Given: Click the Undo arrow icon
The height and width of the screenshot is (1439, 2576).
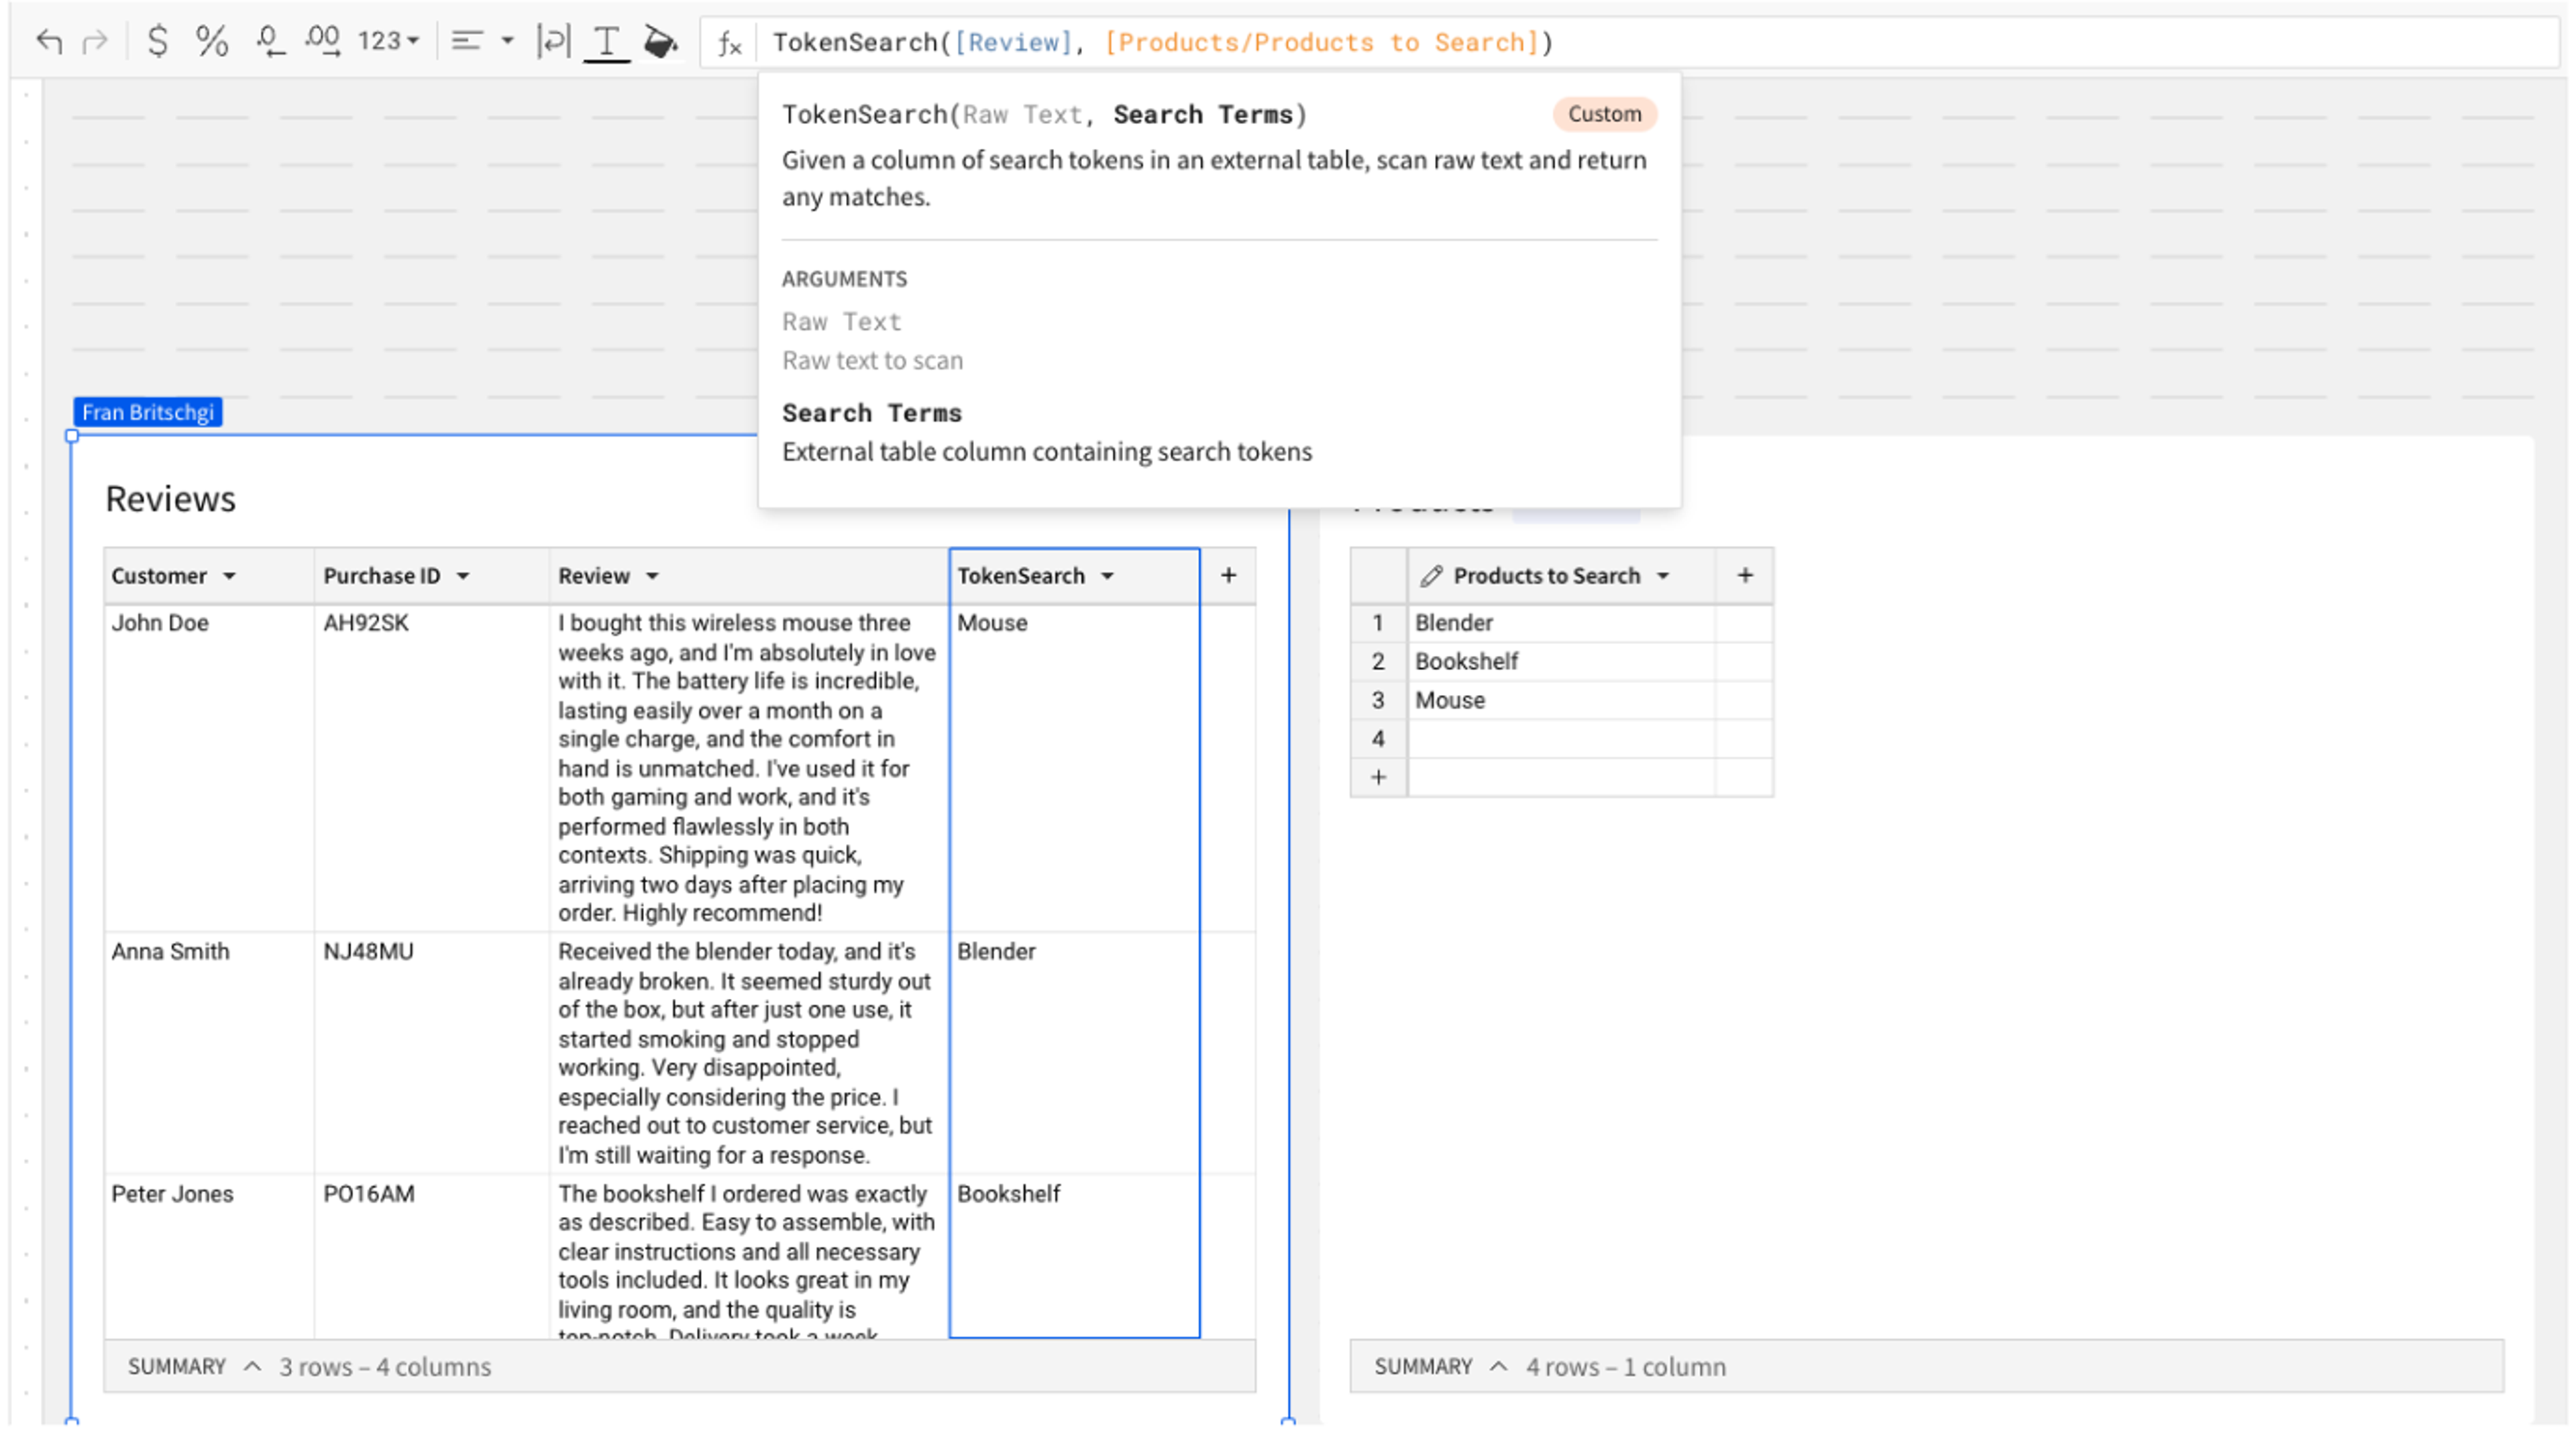Looking at the screenshot, I should [49, 41].
